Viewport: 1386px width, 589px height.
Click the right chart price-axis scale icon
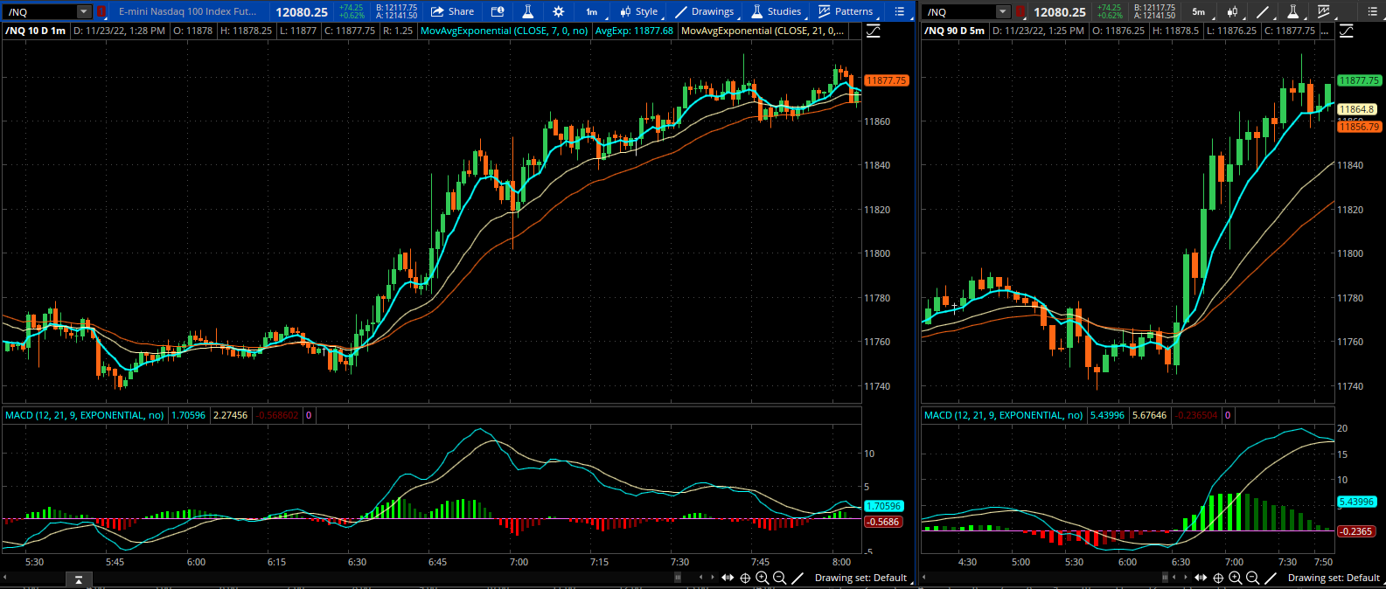(x=1346, y=31)
